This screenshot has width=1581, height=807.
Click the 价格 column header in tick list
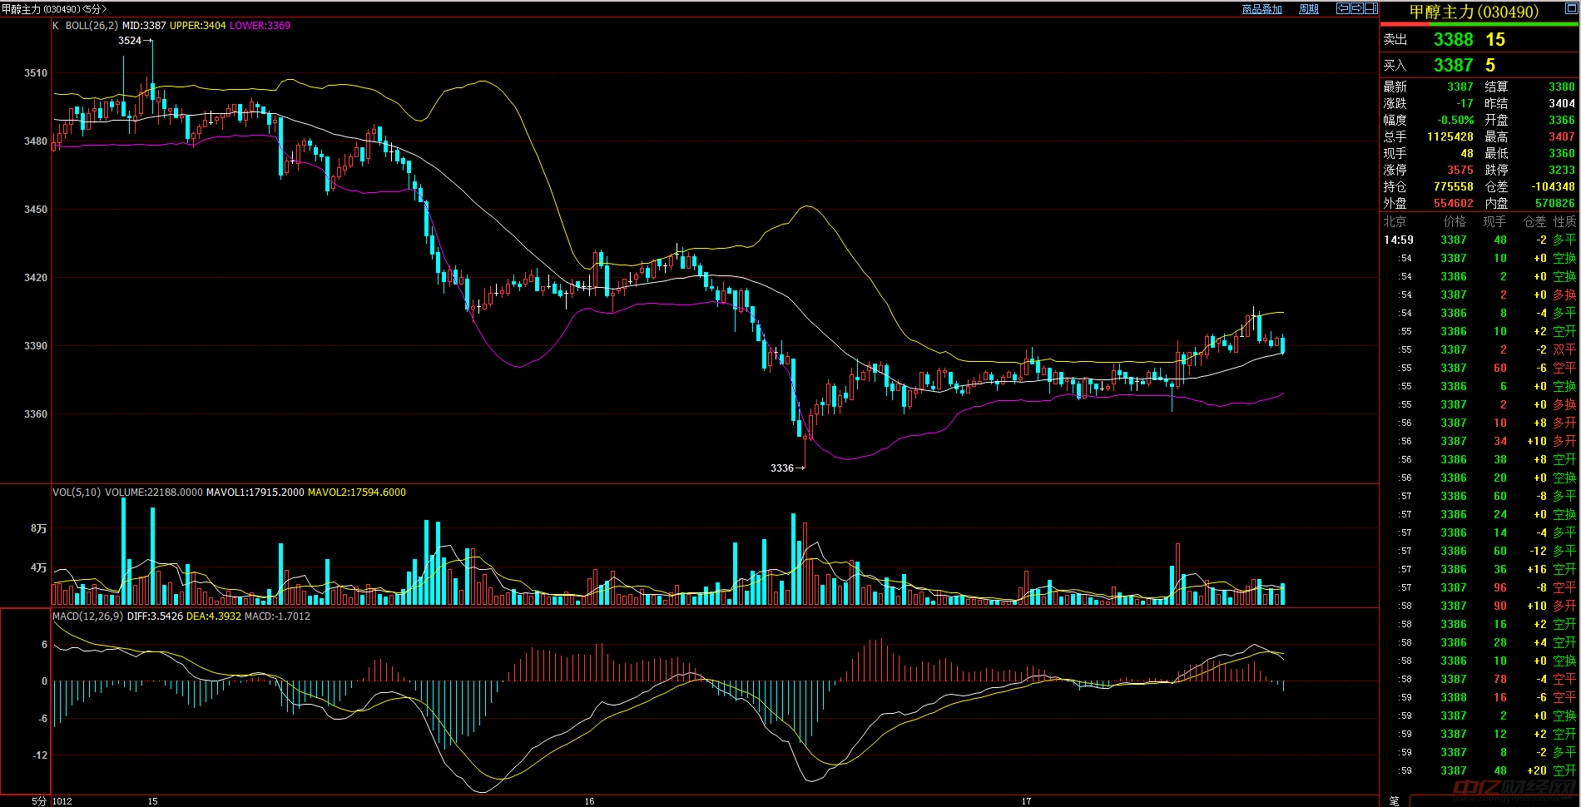(x=1455, y=221)
